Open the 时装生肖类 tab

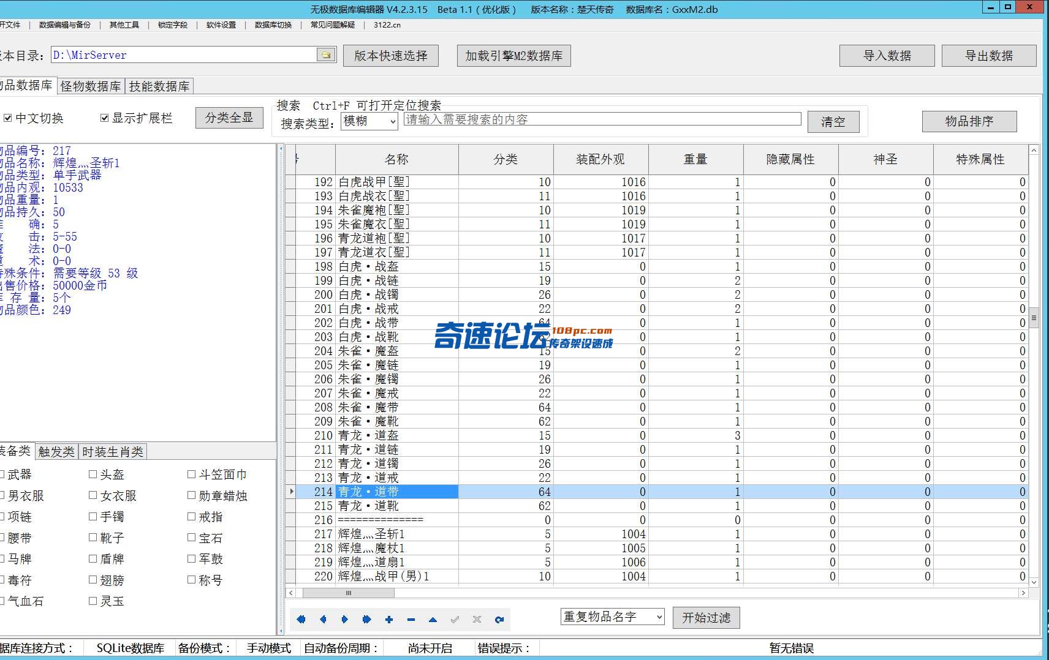tap(113, 452)
